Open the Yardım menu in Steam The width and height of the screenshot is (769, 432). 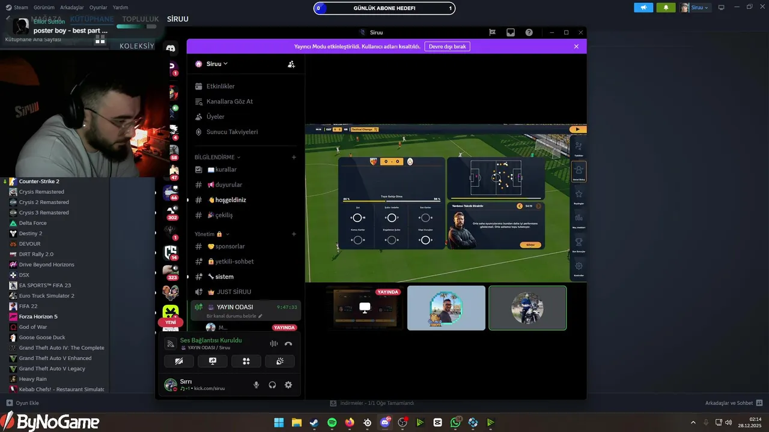click(121, 7)
